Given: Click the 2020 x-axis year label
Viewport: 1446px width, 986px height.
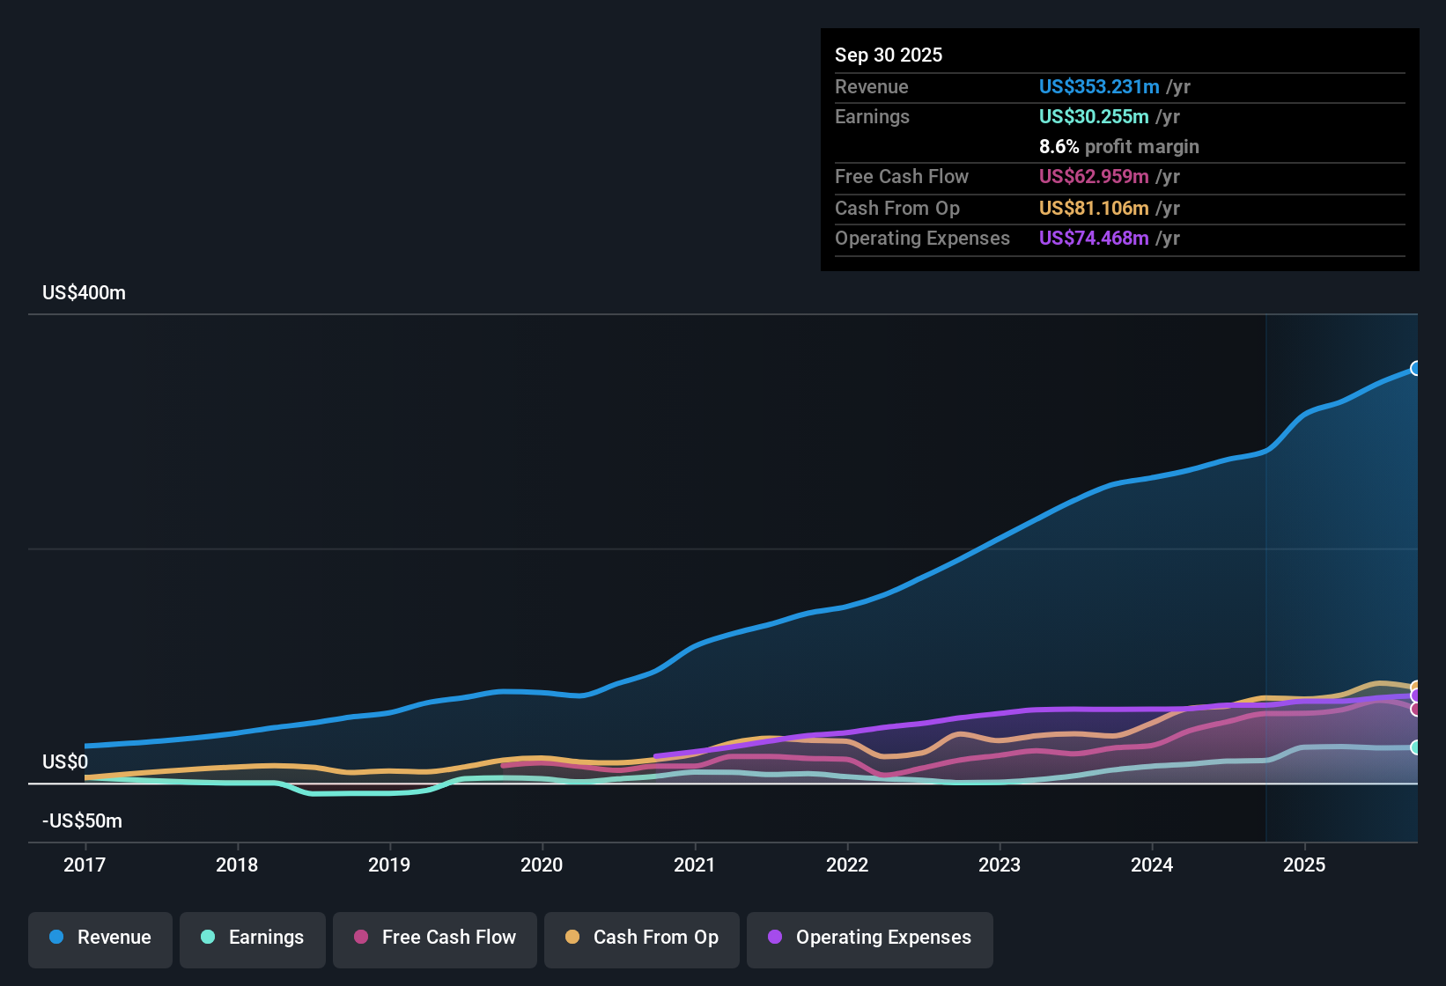Looking at the screenshot, I should (x=542, y=865).
